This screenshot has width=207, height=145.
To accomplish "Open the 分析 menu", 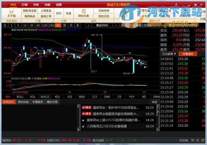I will click(36, 5).
